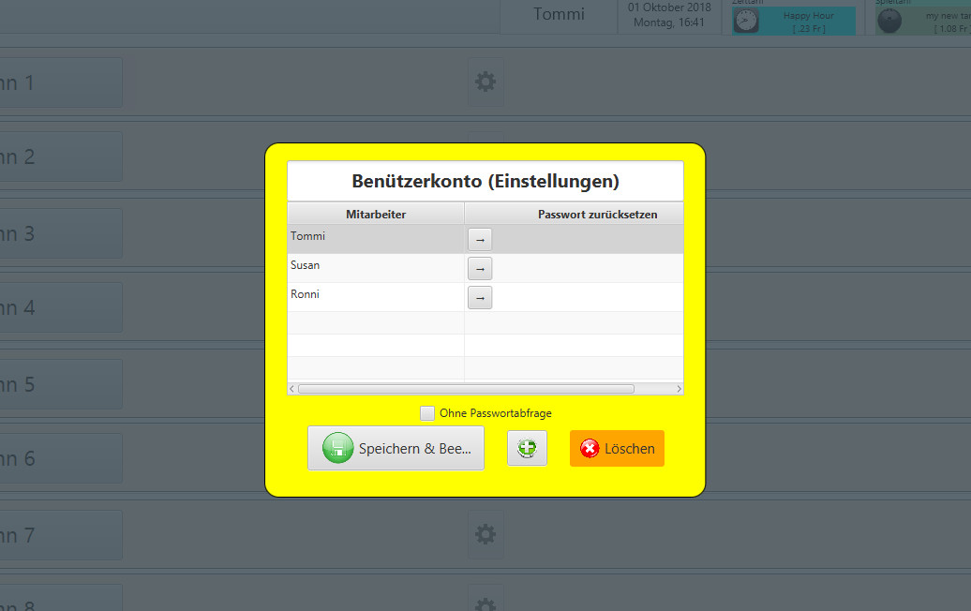Click the Tommi user name in top bar
971x611 pixels.
tap(559, 14)
